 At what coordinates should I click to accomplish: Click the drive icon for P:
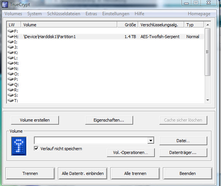pos(11,79)
